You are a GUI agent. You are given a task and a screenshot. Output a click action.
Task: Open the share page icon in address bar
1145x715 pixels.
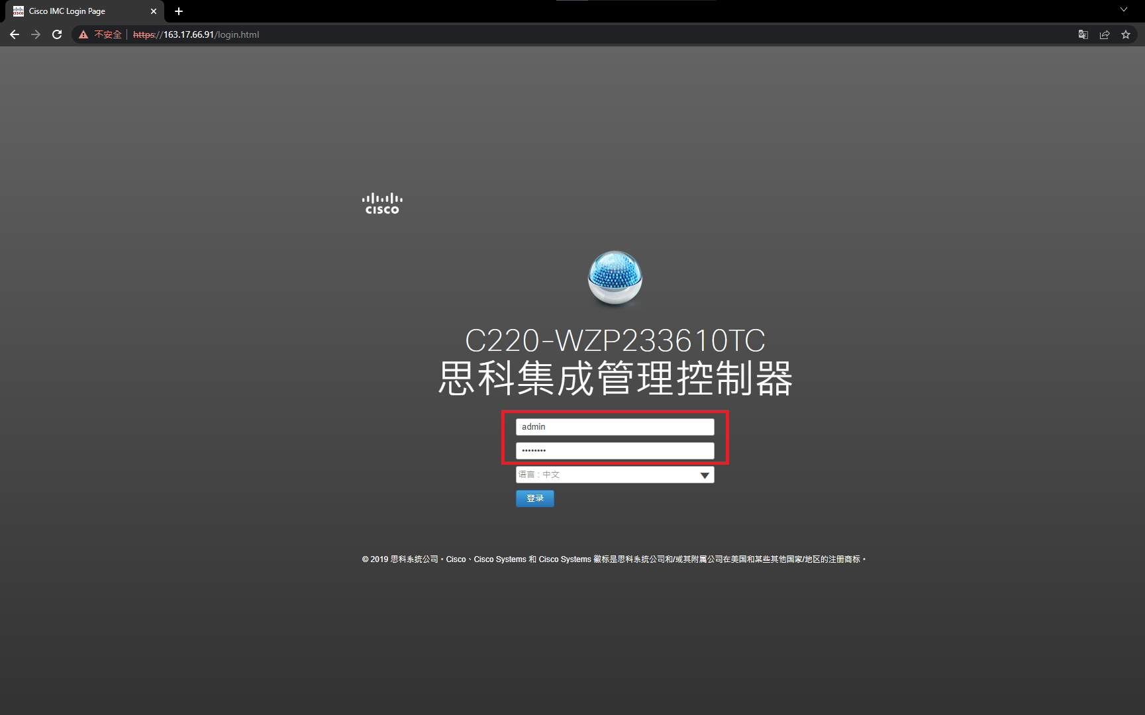[x=1105, y=34]
